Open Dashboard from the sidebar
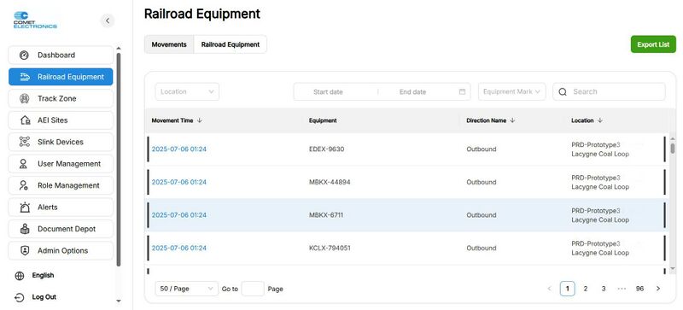The width and height of the screenshot is (683, 310). (61, 56)
